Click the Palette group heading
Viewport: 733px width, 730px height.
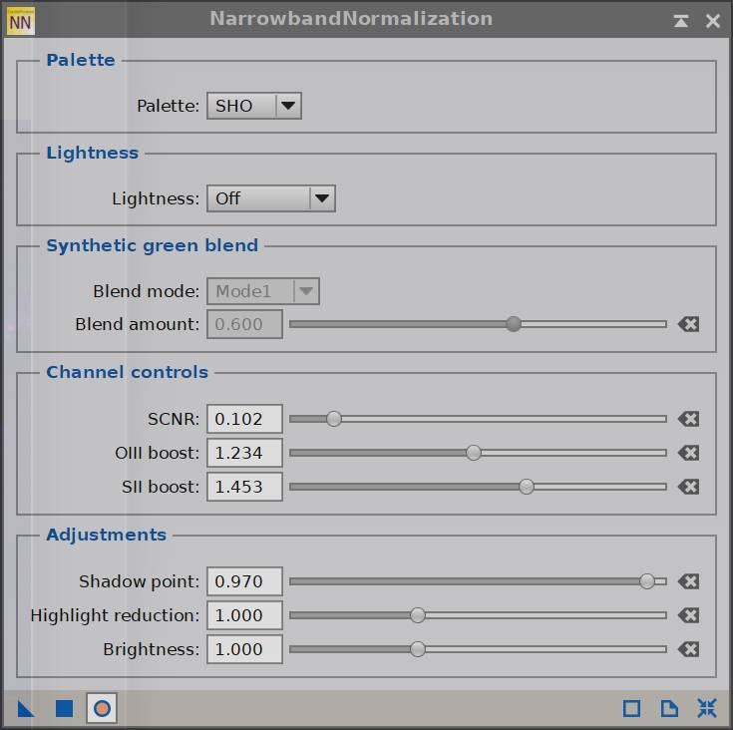tap(81, 60)
